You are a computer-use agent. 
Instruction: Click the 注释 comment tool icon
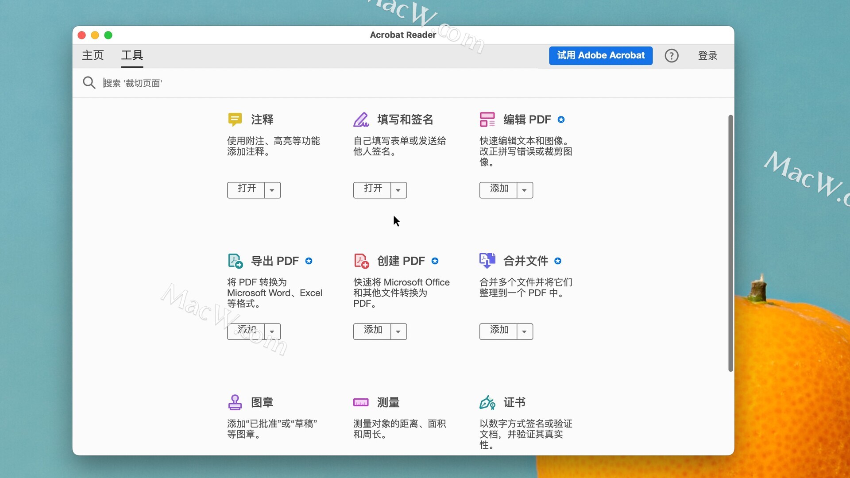click(235, 119)
